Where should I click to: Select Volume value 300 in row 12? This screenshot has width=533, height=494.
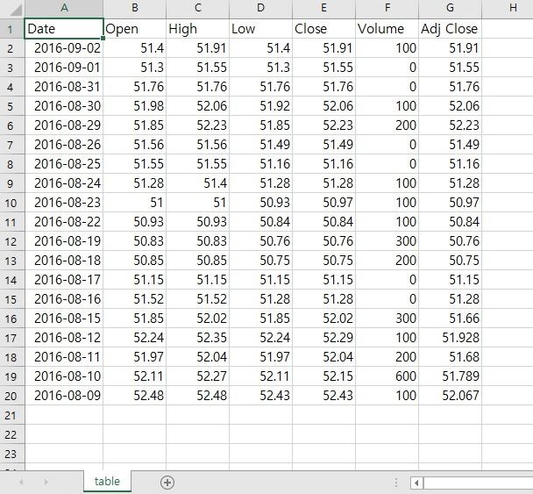pyautogui.click(x=387, y=241)
